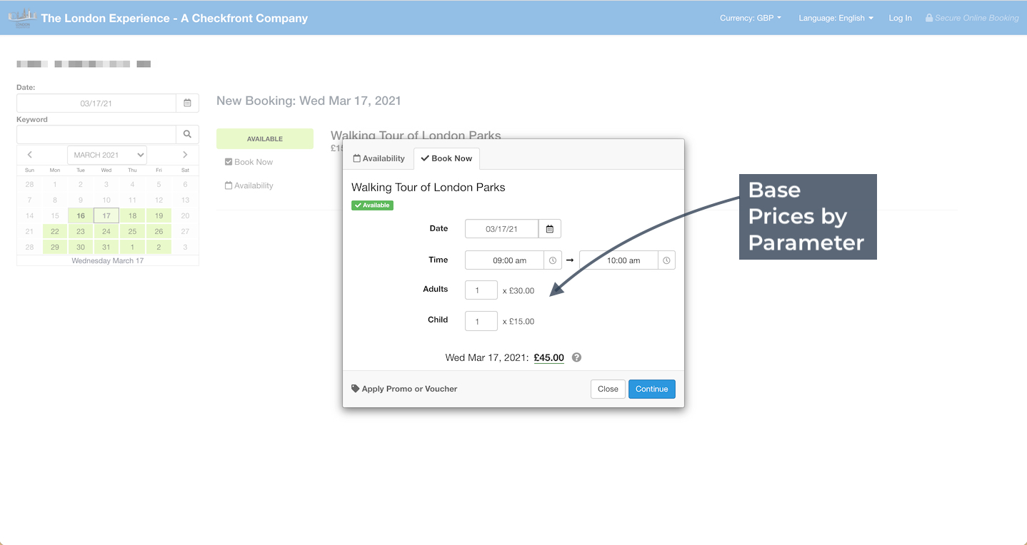Click the Child quantity field
Image resolution: width=1027 pixels, height=545 pixels.
coord(481,321)
